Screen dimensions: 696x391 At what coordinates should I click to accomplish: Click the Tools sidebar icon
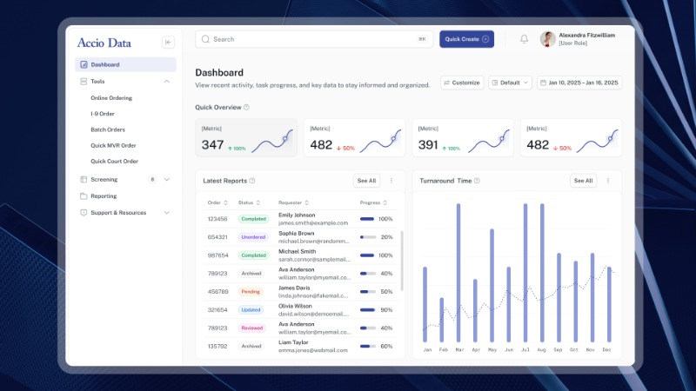tap(84, 82)
